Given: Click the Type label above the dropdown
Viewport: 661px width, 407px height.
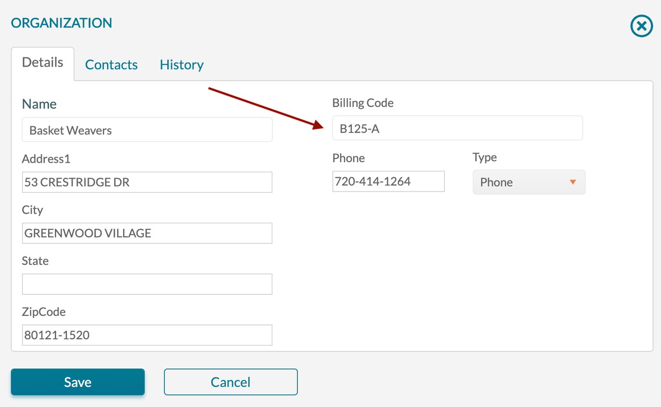Looking at the screenshot, I should pyautogui.click(x=484, y=157).
